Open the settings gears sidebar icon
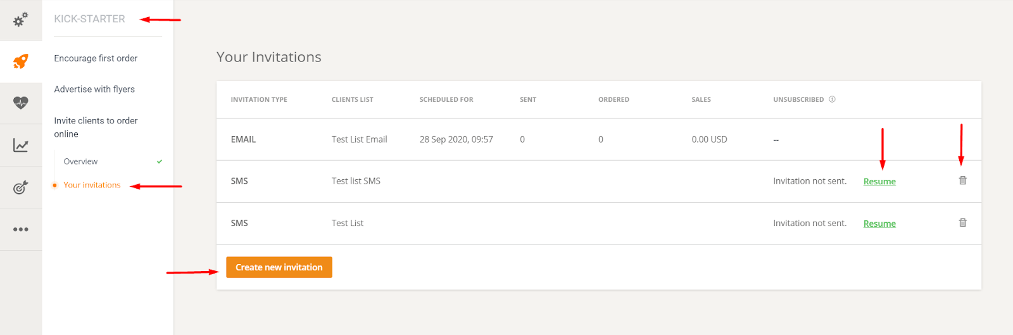Screen dimensions: 1013x335 pyautogui.click(x=21, y=20)
